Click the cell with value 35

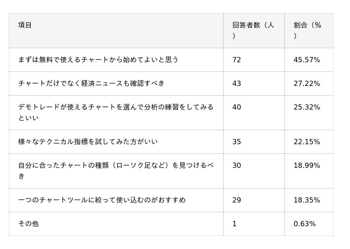(x=237, y=142)
